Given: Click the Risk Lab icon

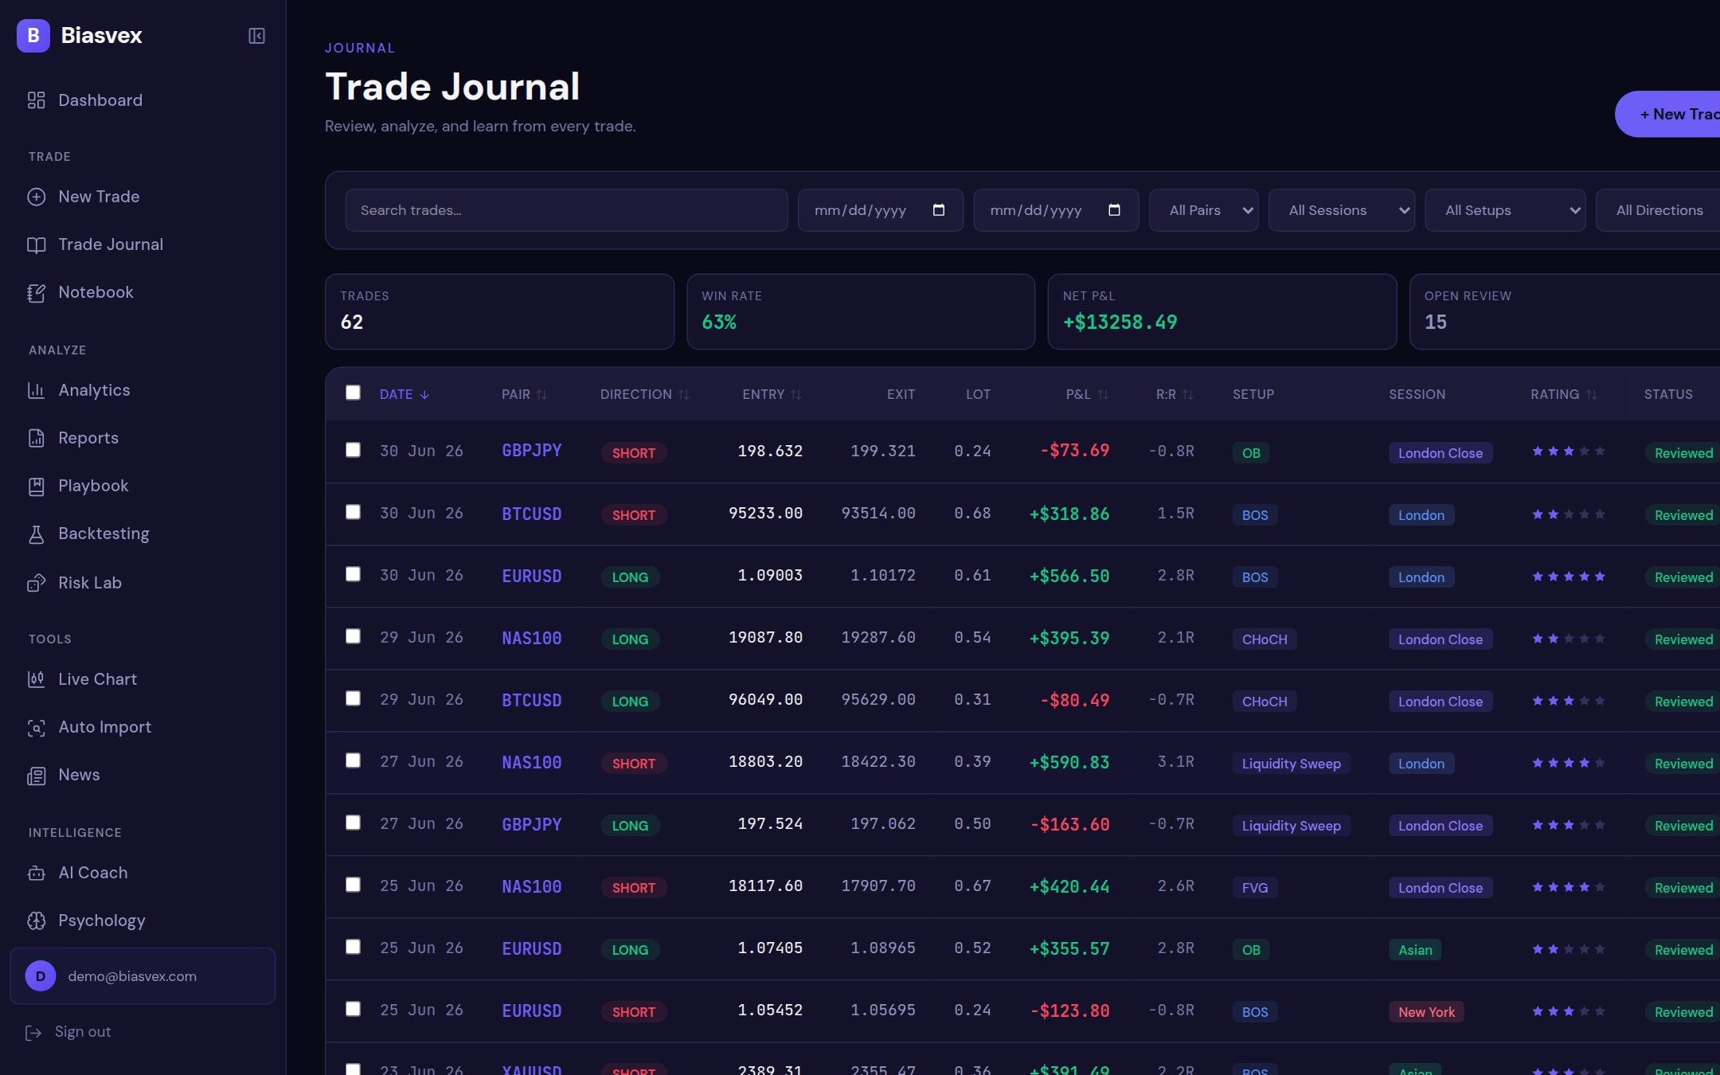Looking at the screenshot, I should (x=37, y=583).
